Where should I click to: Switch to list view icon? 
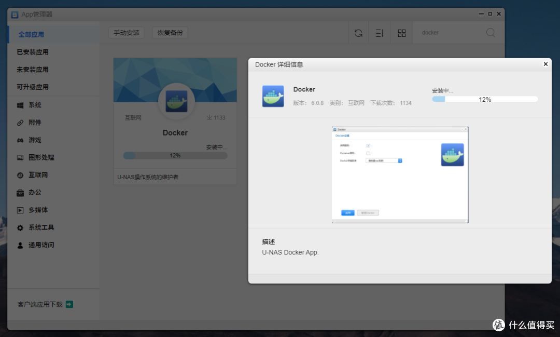[380, 33]
